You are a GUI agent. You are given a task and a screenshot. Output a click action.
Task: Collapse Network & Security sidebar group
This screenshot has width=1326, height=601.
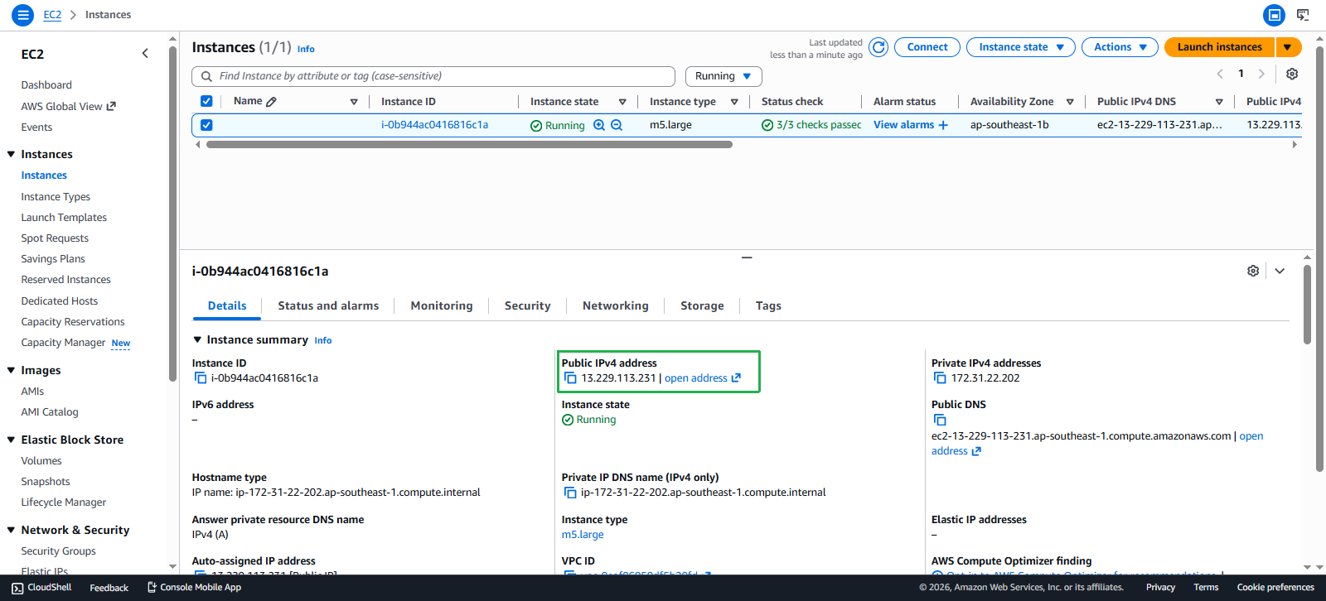point(11,530)
